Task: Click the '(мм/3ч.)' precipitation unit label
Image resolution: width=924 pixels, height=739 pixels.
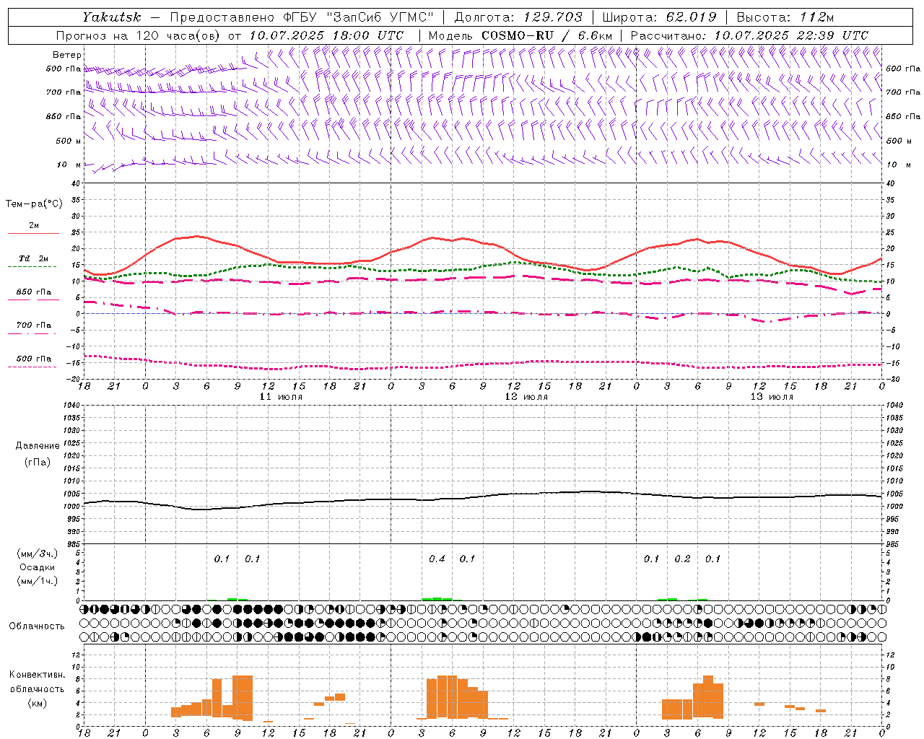Action: coord(38,554)
